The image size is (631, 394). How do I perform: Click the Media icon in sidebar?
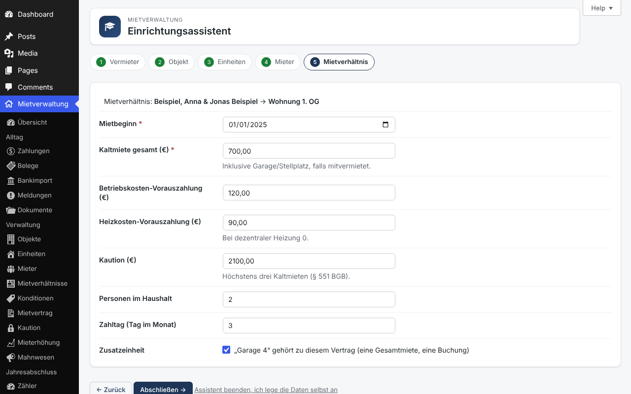click(x=9, y=53)
